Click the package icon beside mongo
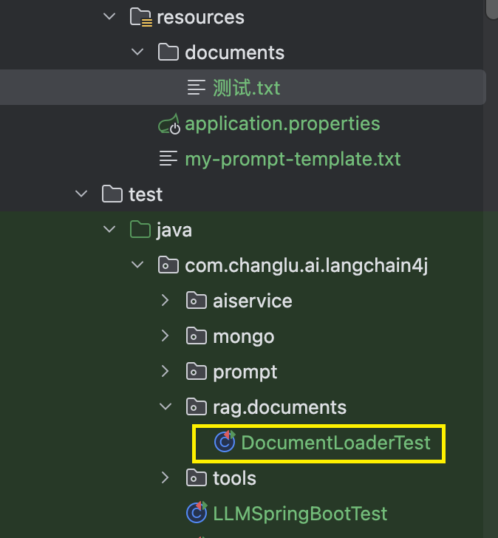Screen dimensions: 498x538 point(197,336)
